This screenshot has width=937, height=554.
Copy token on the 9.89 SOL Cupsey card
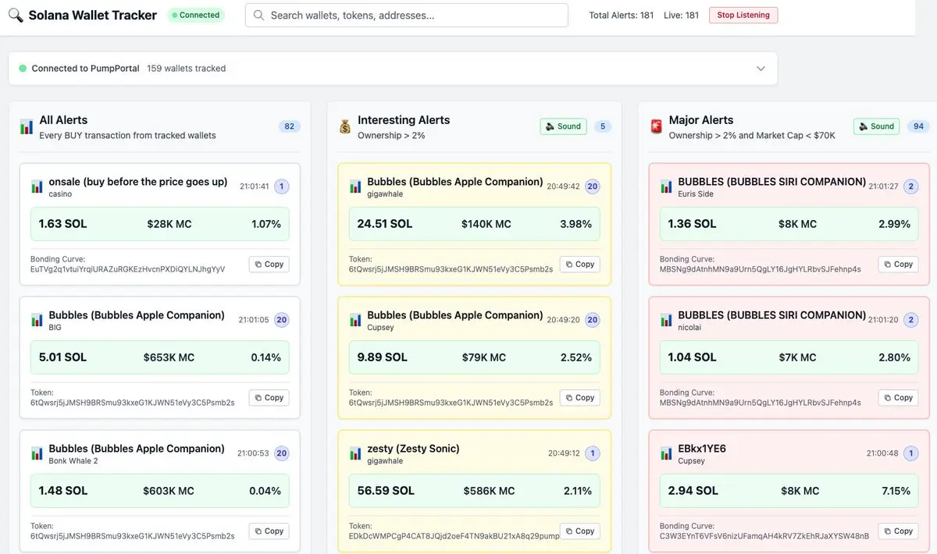click(580, 398)
